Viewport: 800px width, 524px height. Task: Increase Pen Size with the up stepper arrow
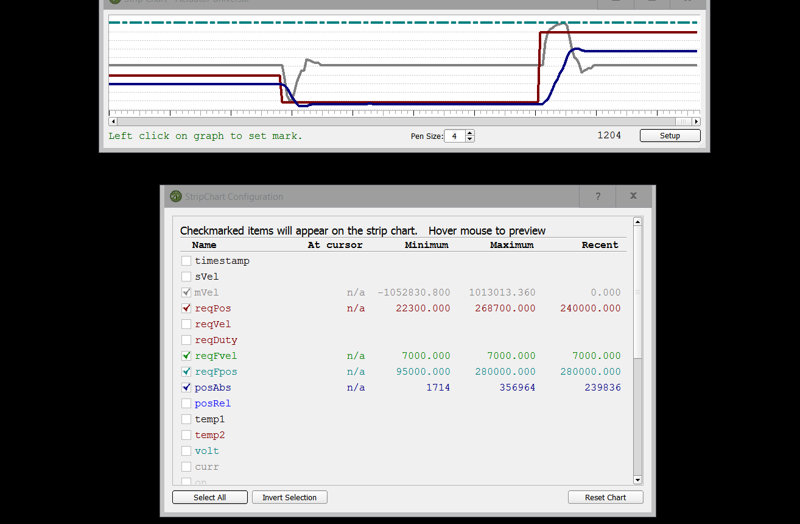[x=469, y=133]
